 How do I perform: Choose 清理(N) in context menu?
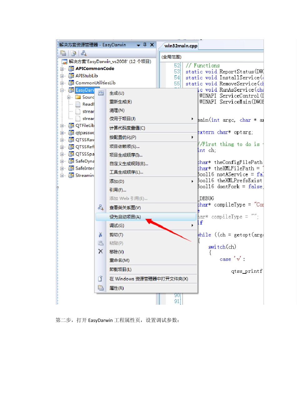point(146,110)
